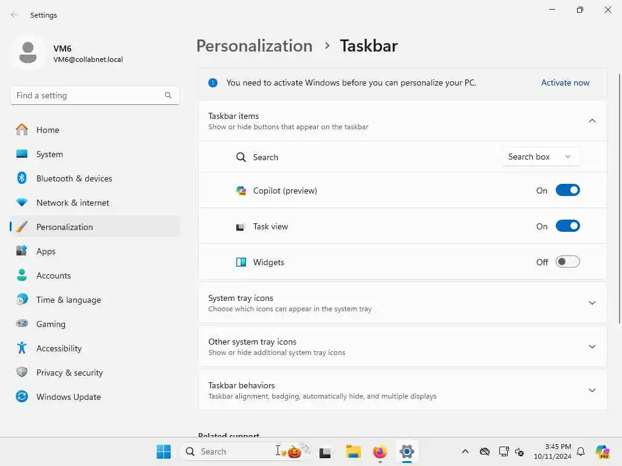Screen dimensions: 622x466
Task: Click the Task view row icon in settings
Action: (240, 227)
